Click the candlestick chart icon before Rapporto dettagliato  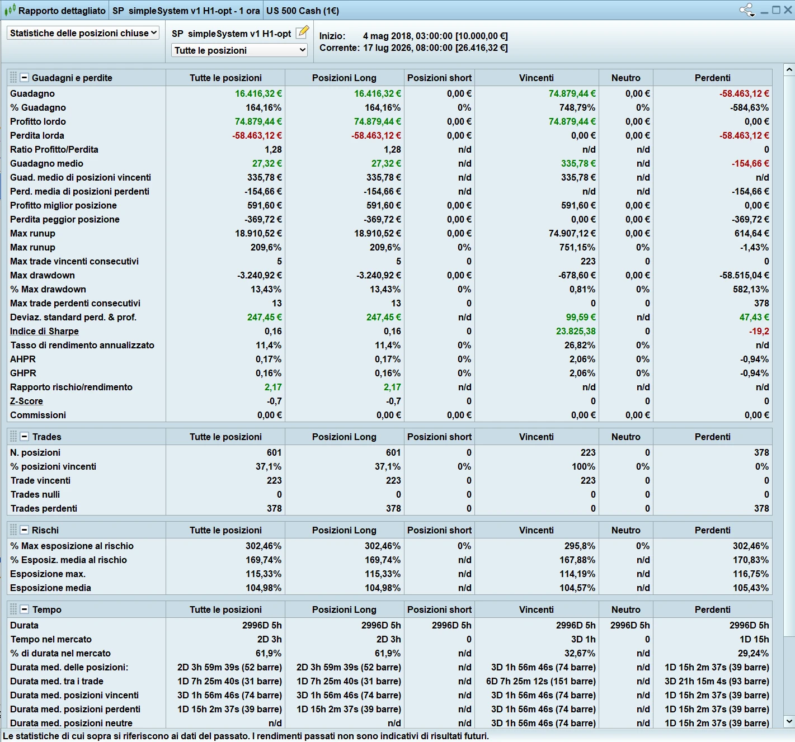10,10
